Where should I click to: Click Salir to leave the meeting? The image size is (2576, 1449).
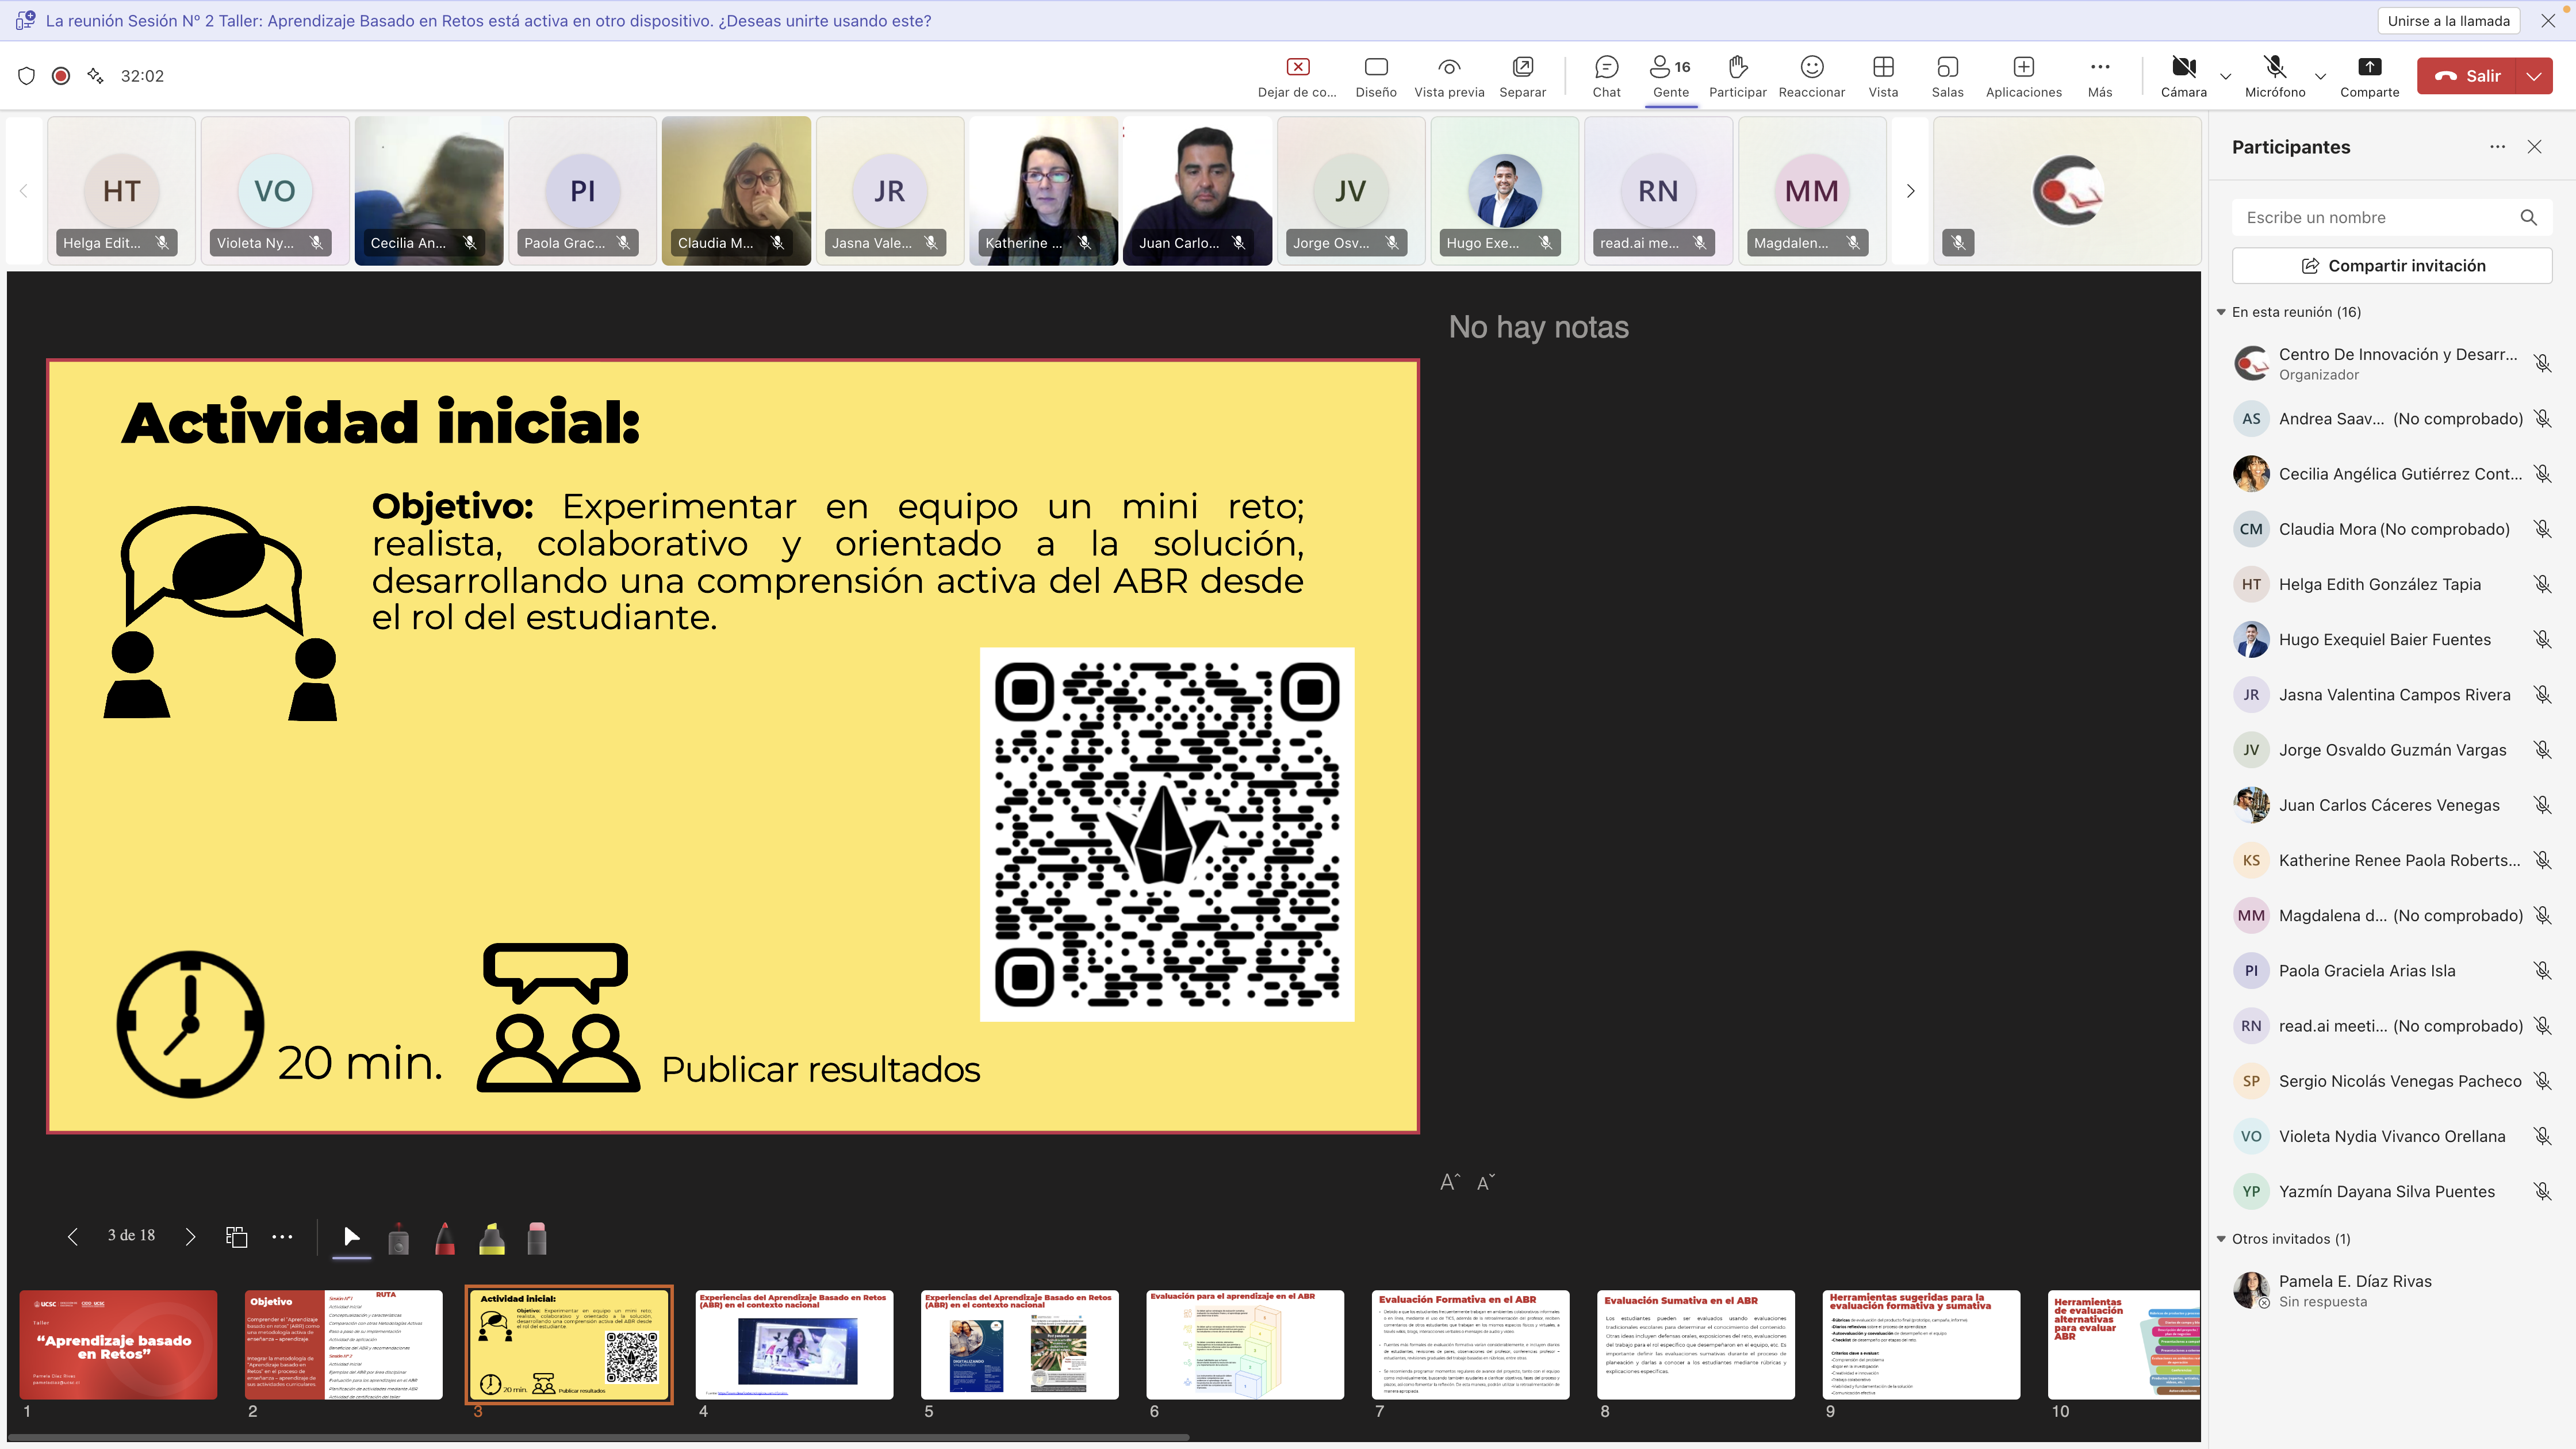2467,76
